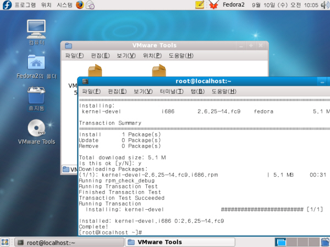Click the root@localhost:~ taskbar button
330x247 pixels.
coord(69,243)
